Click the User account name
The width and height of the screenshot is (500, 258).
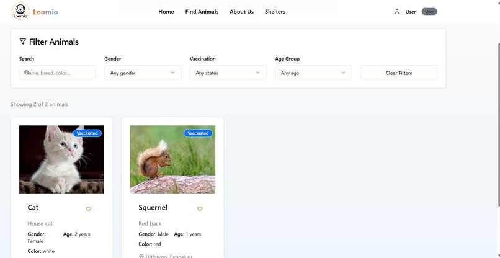(x=411, y=12)
